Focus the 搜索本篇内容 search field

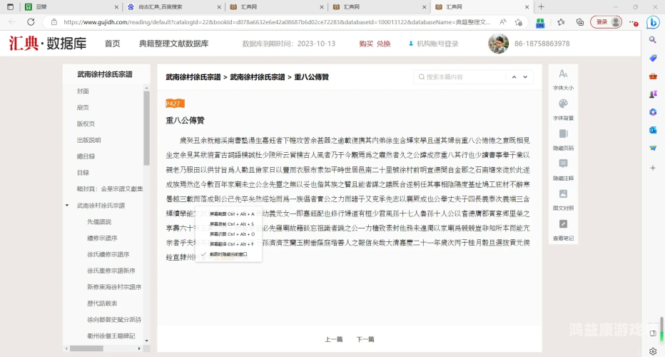460,77
